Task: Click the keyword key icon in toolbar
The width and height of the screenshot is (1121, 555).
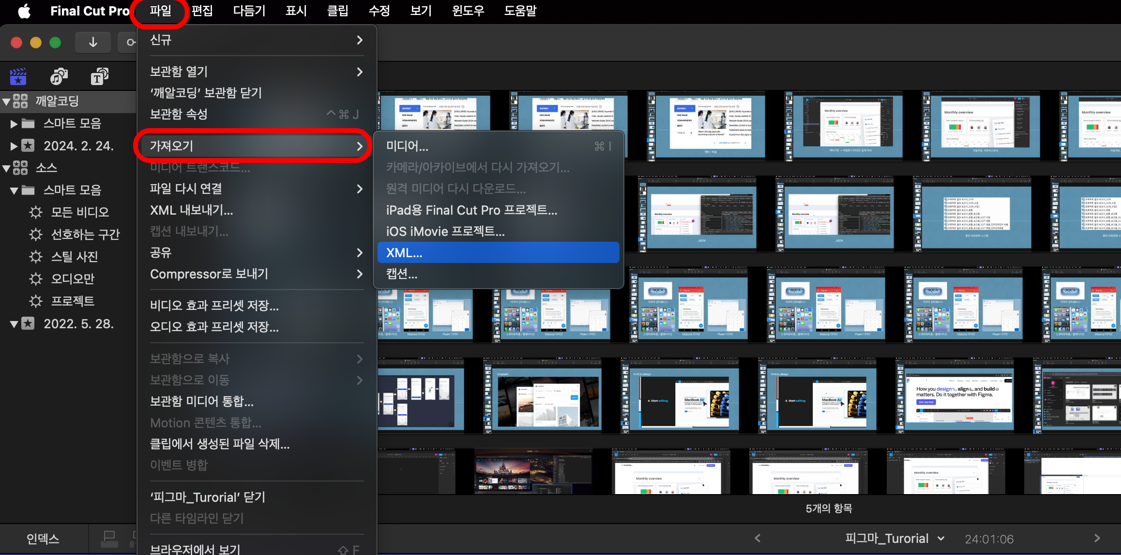Action: 130,43
